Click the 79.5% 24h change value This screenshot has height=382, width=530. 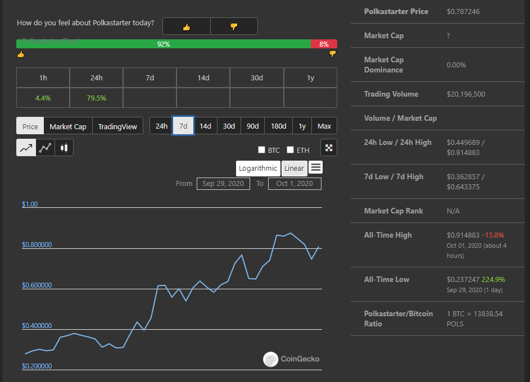pos(96,98)
